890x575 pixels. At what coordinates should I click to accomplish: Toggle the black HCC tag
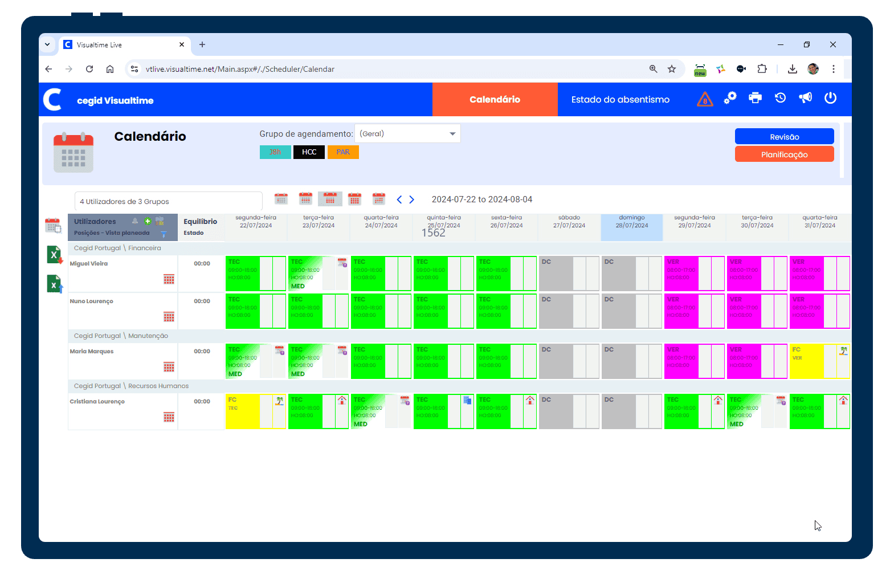click(309, 152)
